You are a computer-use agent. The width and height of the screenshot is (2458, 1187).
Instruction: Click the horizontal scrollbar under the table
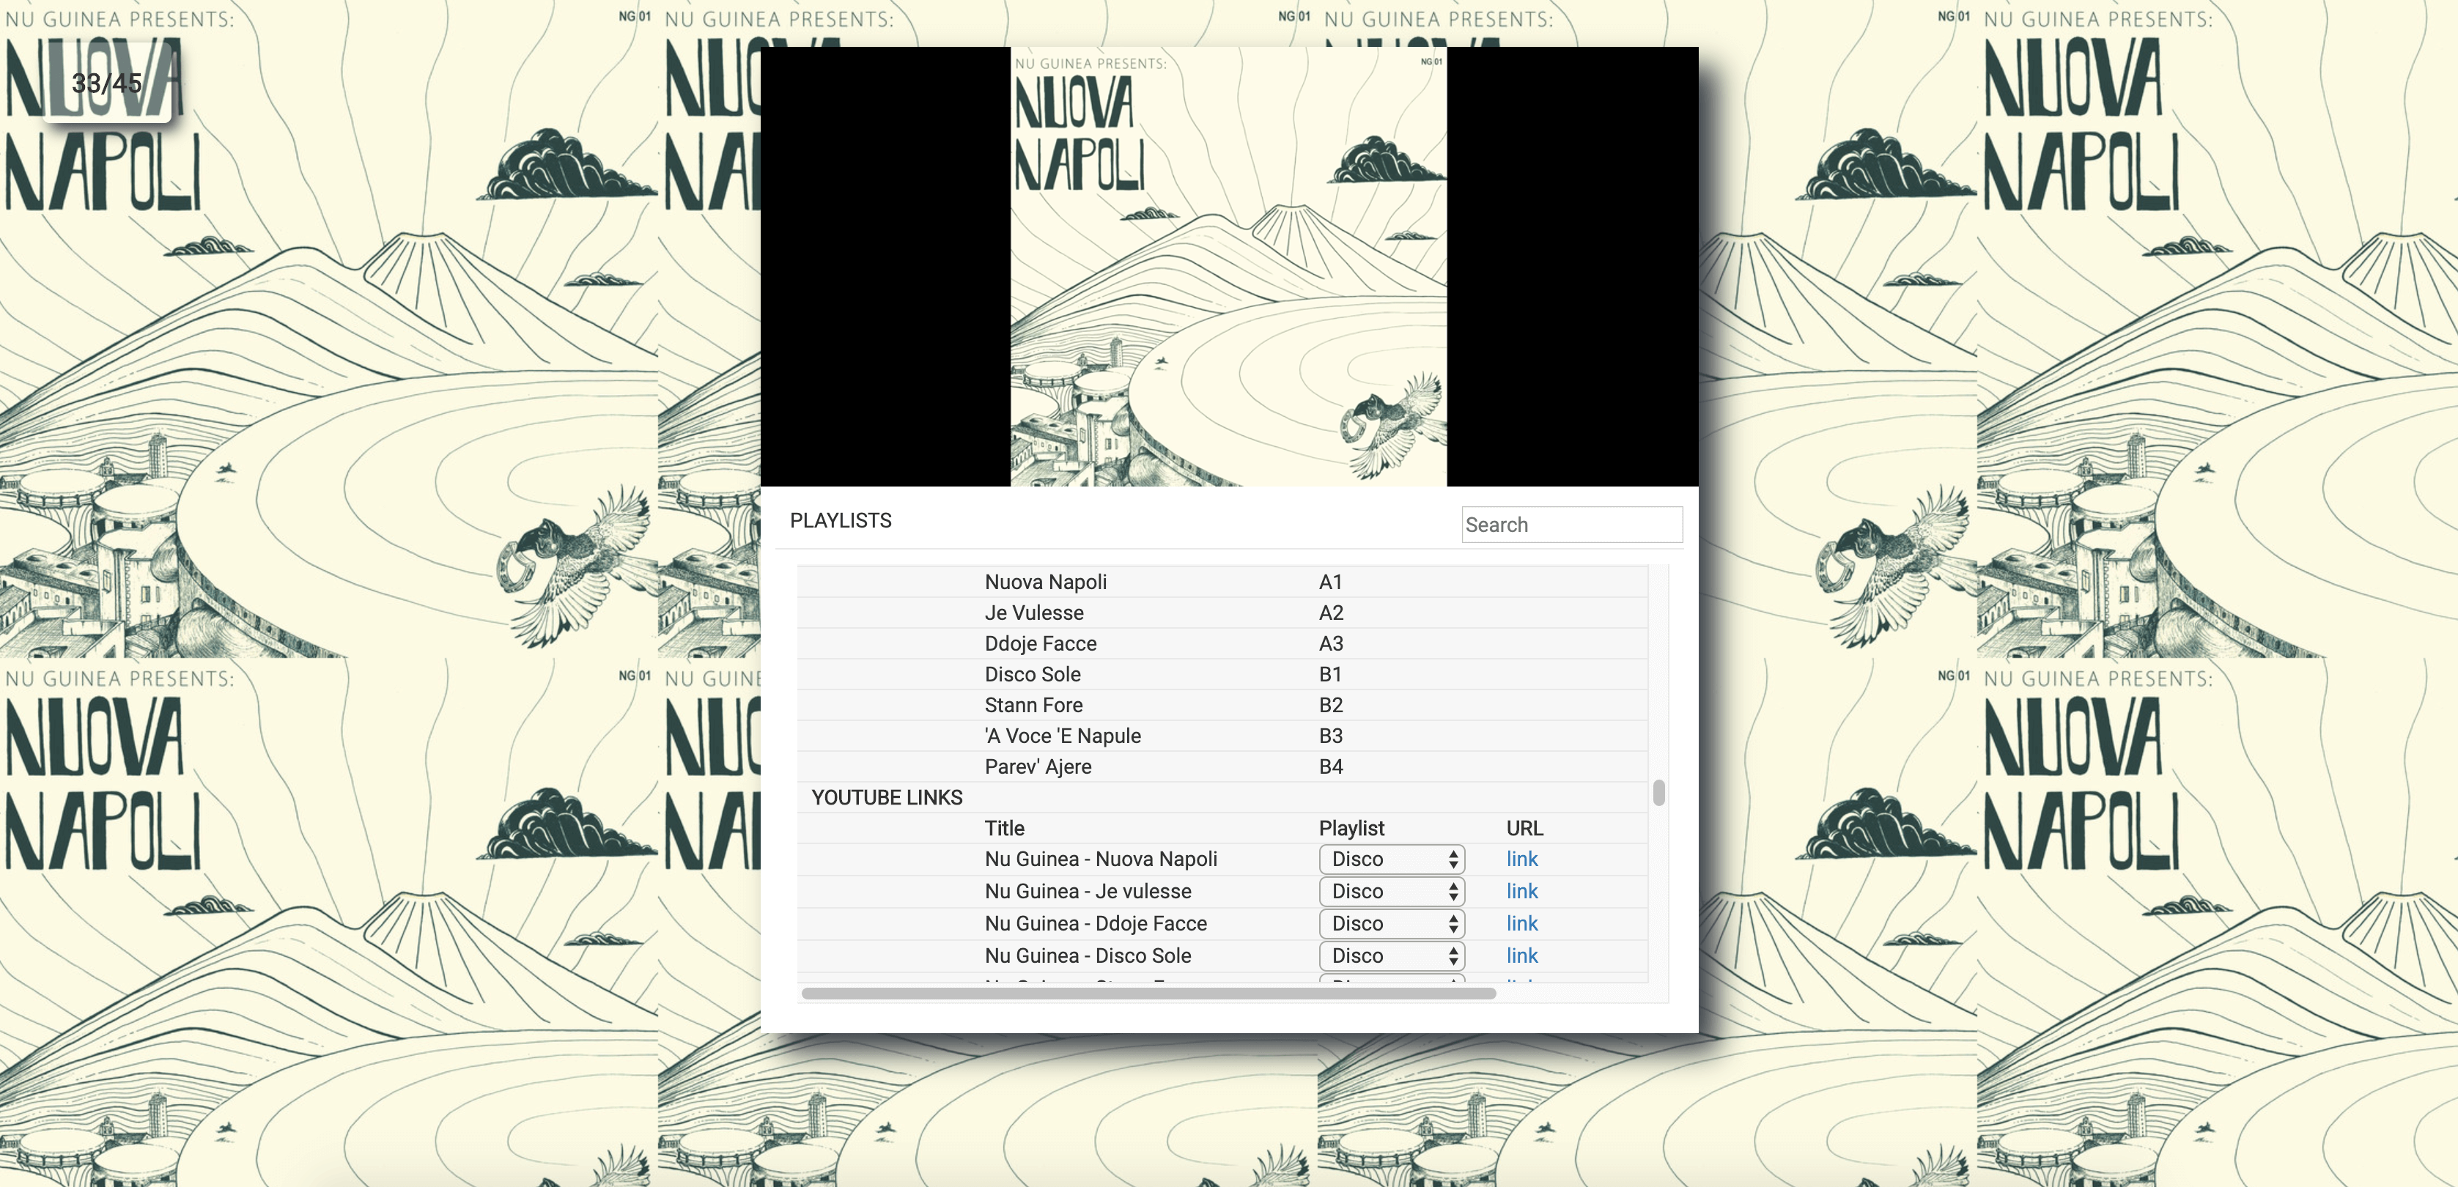pyautogui.click(x=1148, y=994)
